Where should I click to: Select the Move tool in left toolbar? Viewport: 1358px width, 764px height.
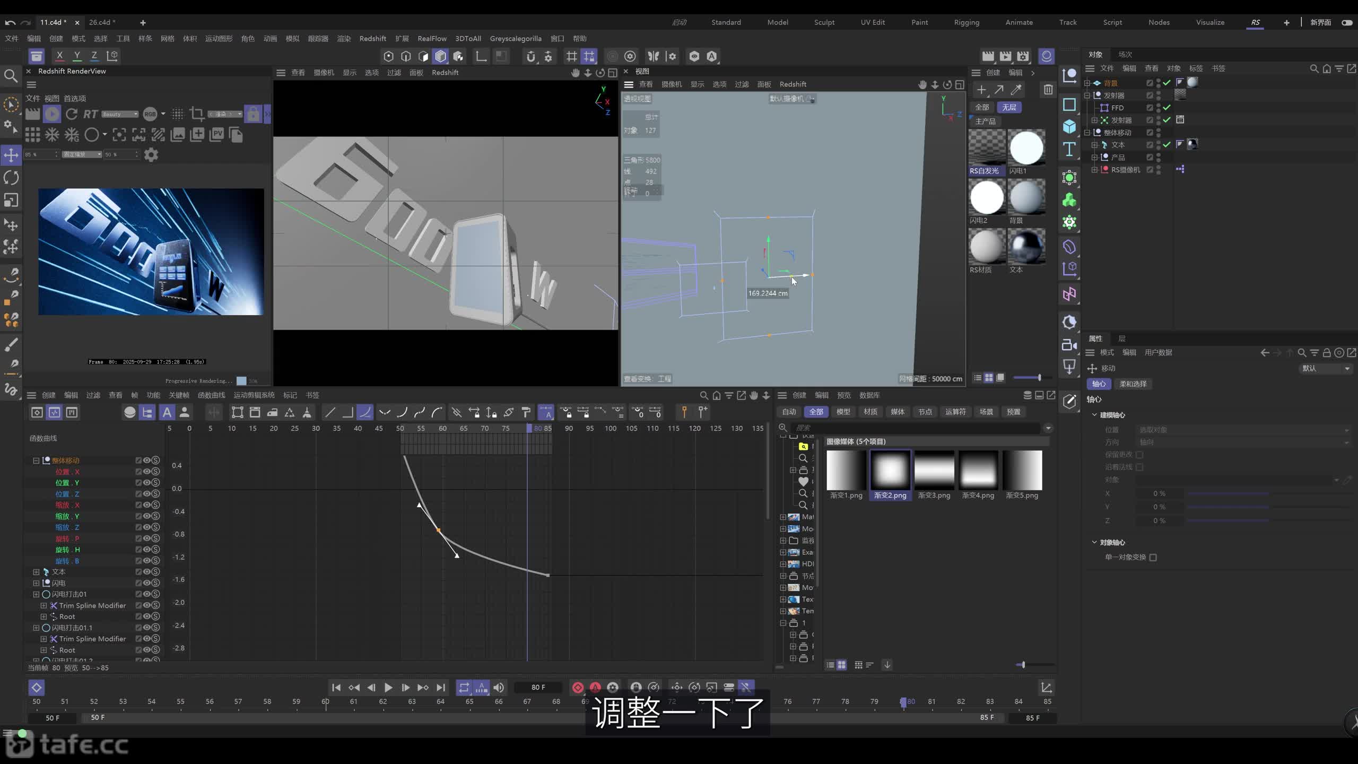click(x=11, y=155)
